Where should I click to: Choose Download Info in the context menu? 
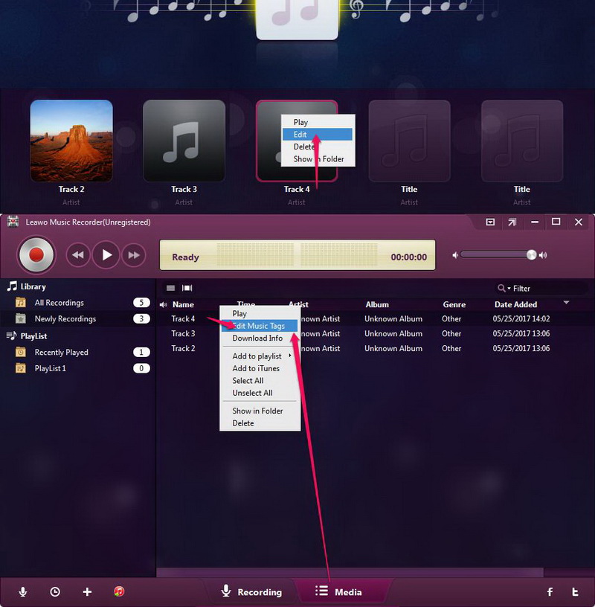pyautogui.click(x=260, y=338)
